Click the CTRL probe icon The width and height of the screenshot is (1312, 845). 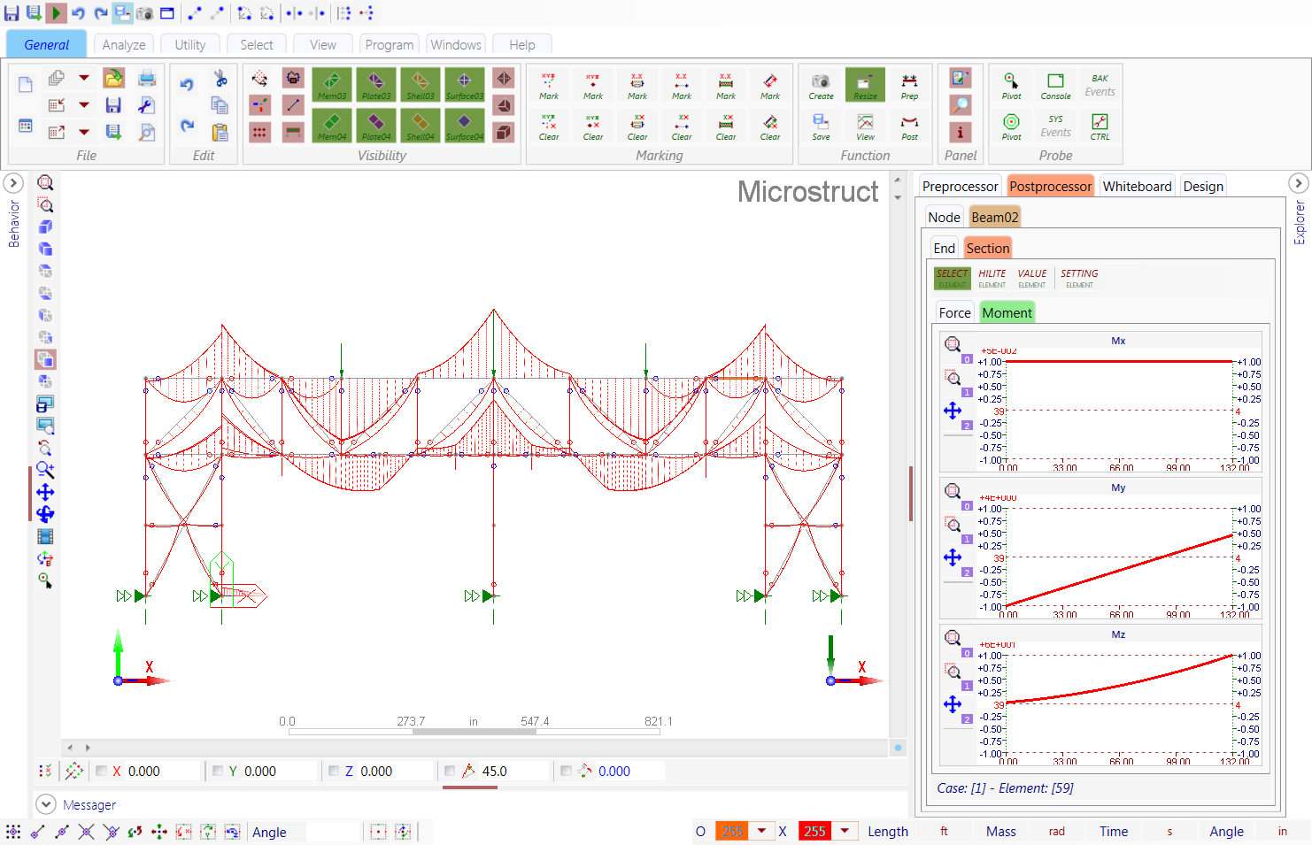coord(1100,126)
